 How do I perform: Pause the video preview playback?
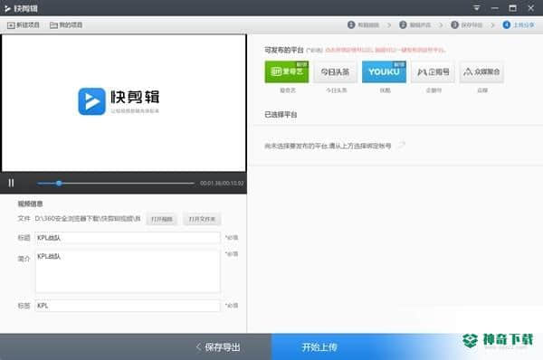click(11, 183)
